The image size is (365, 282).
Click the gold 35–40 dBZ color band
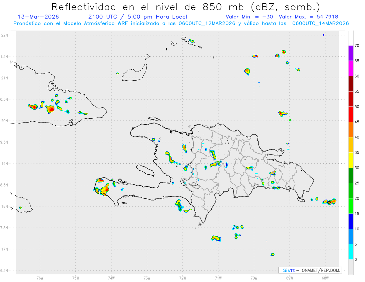(351, 145)
